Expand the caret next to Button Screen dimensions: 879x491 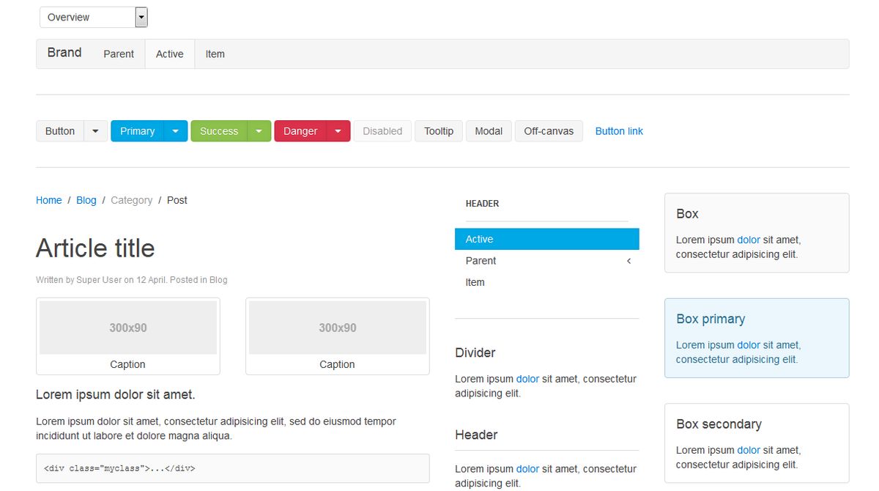[96, 131]
